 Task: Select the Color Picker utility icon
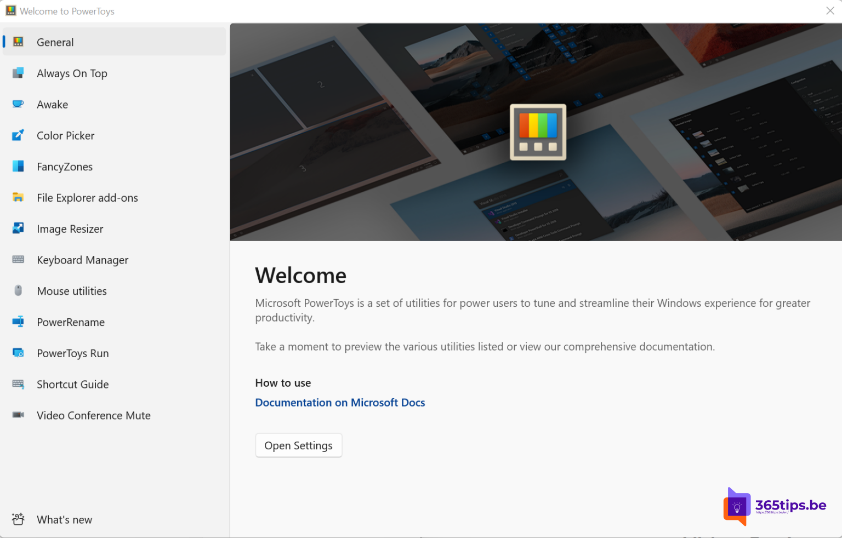click(18, 135)
